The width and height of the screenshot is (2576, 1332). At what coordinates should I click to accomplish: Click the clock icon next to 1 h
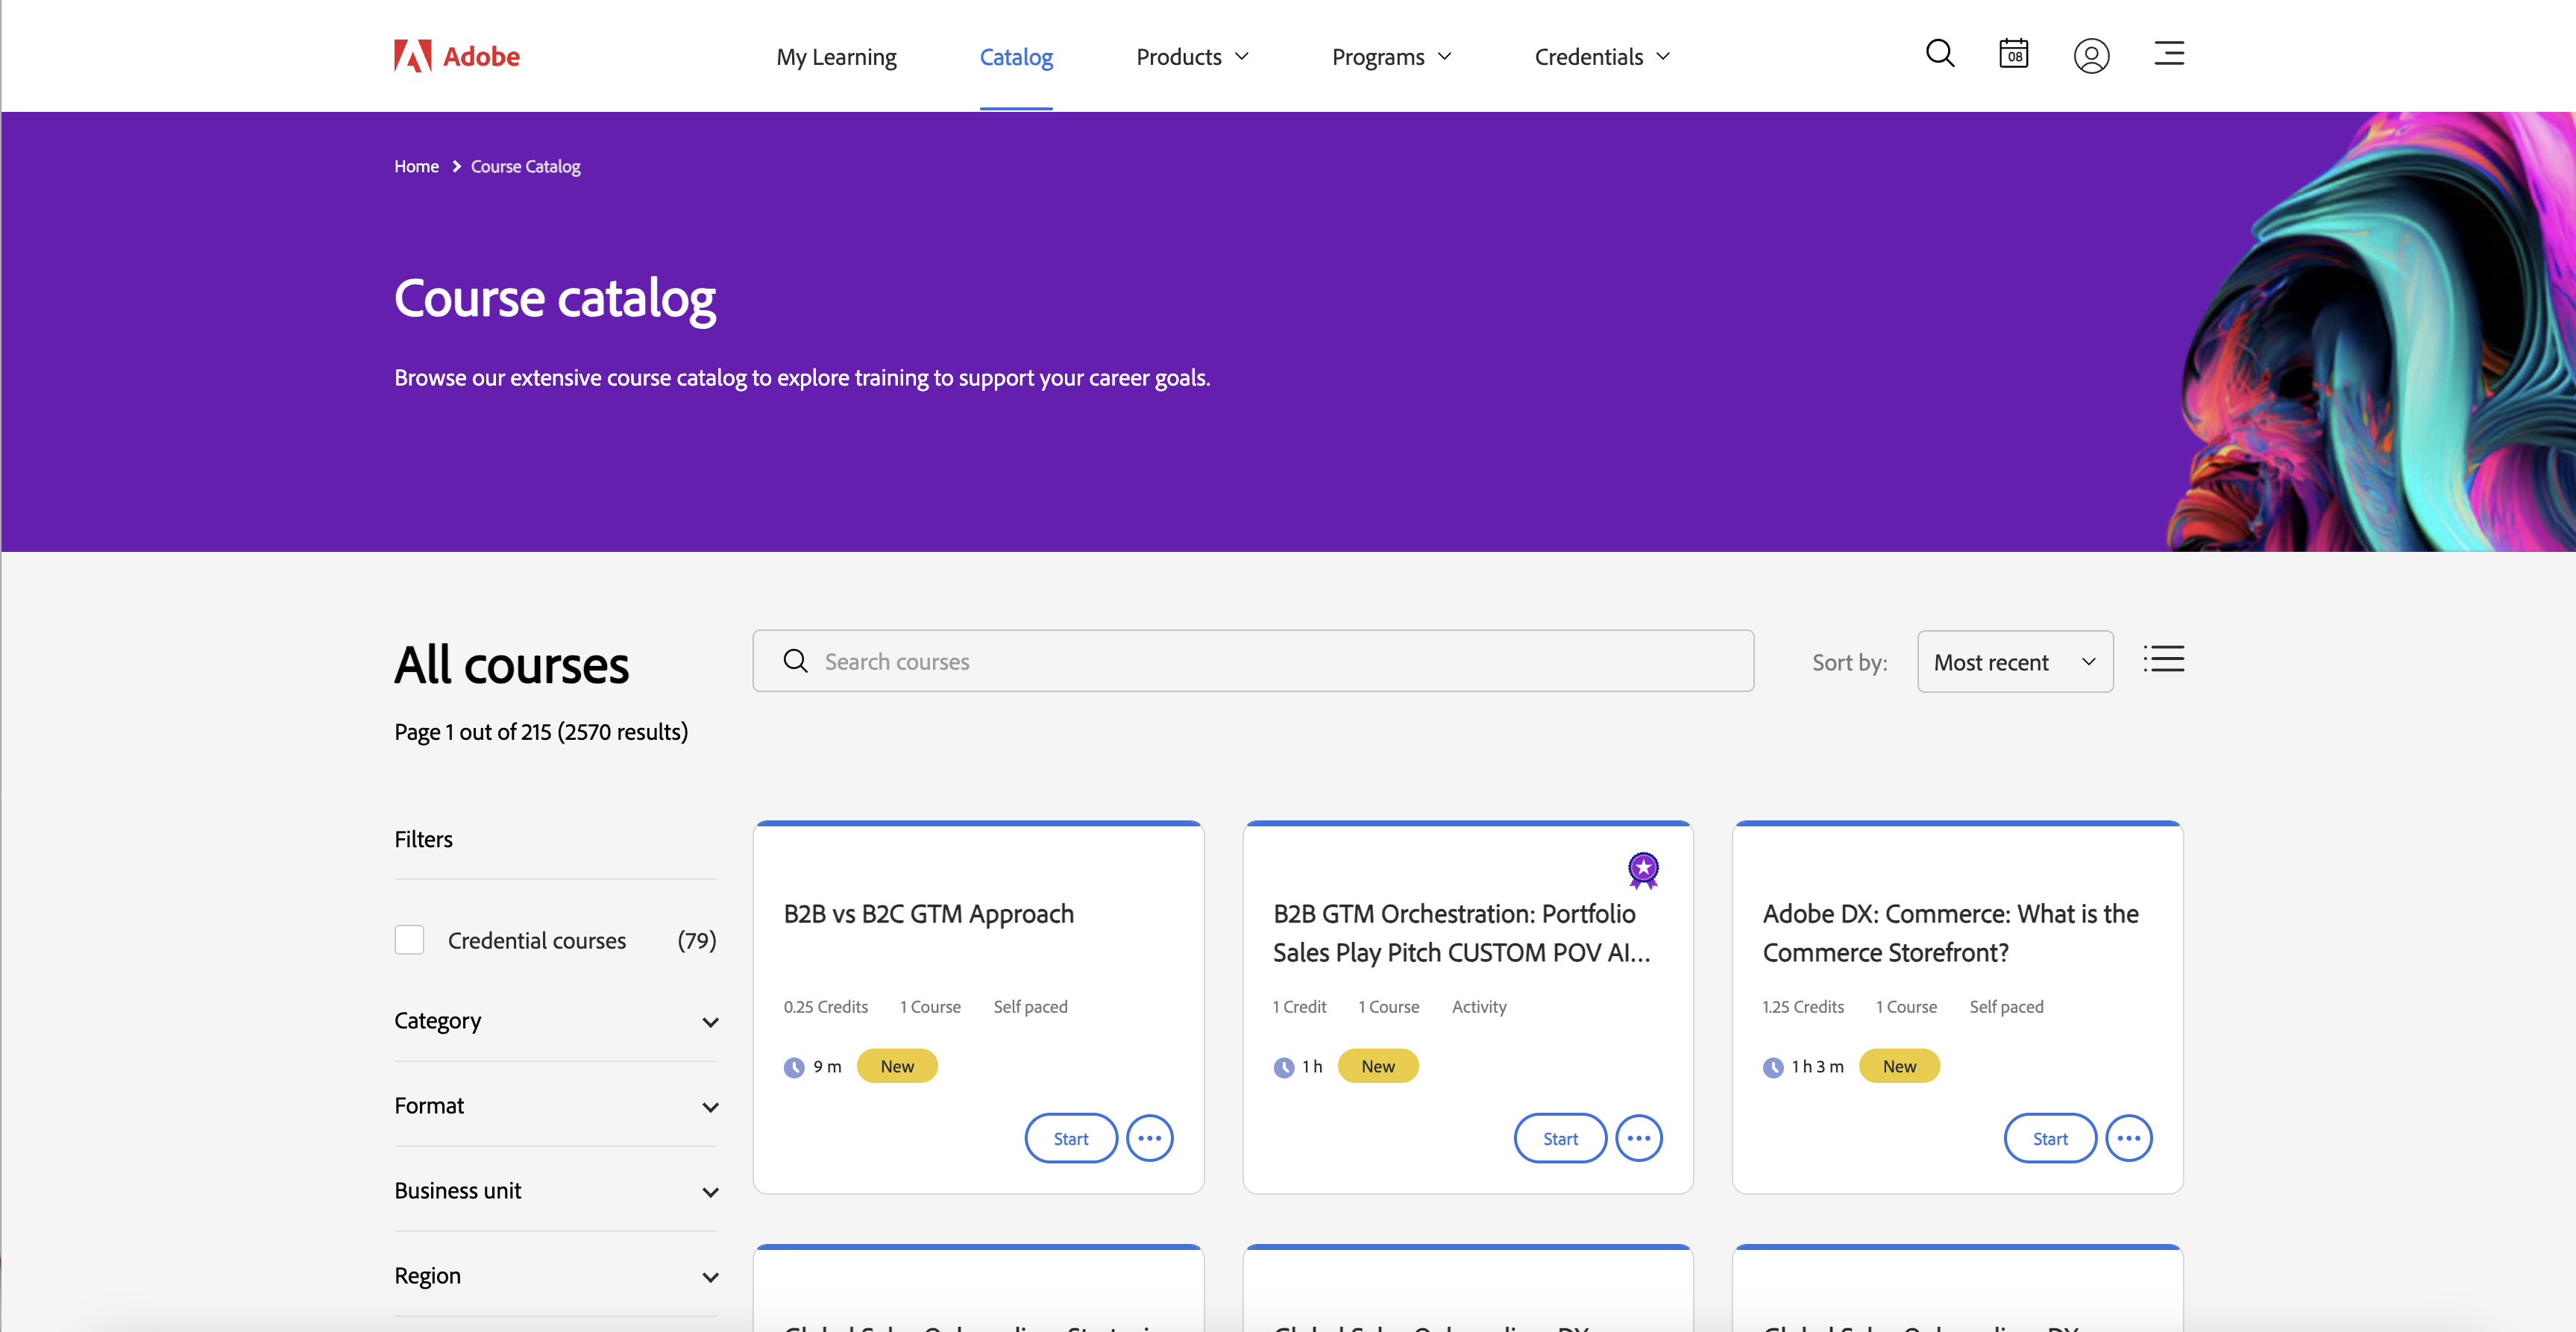[x=1284, y=1067]
